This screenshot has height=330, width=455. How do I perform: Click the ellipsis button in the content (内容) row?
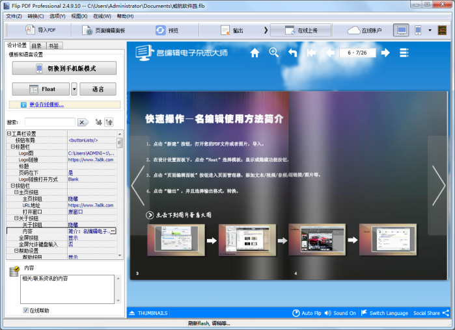click(113, 231)
